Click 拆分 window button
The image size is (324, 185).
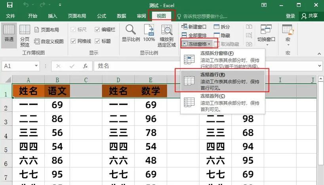(x=221, y=26)
